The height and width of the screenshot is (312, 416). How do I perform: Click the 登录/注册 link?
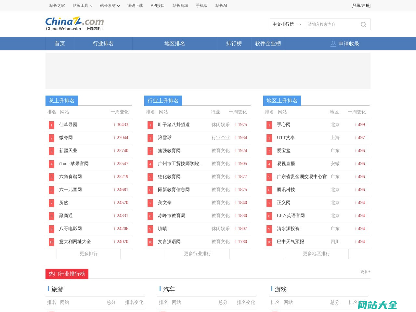coord(361,6)
